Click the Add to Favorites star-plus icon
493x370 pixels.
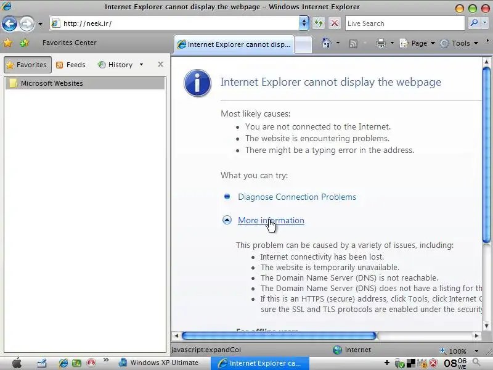(24, 43)
